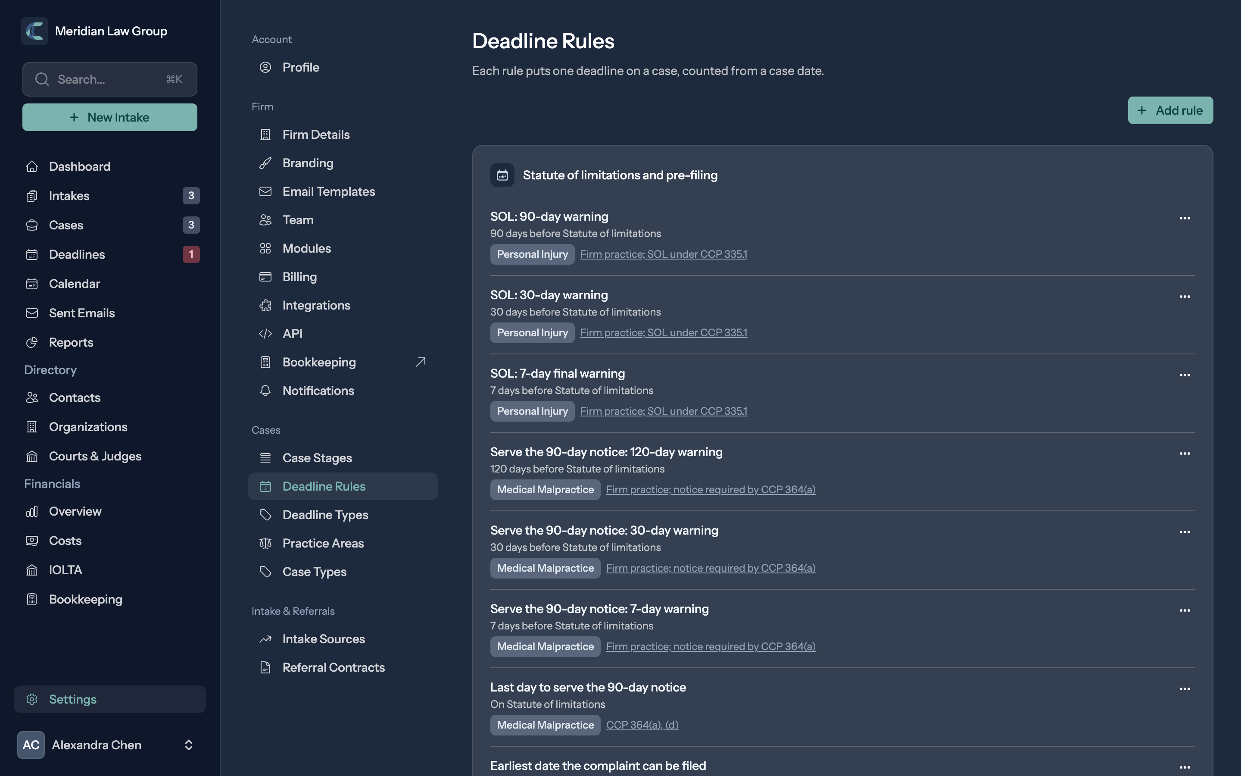Open Organizations in the Directory
The width and height of the screenshot is (1241, 776).
click(110, 427)
